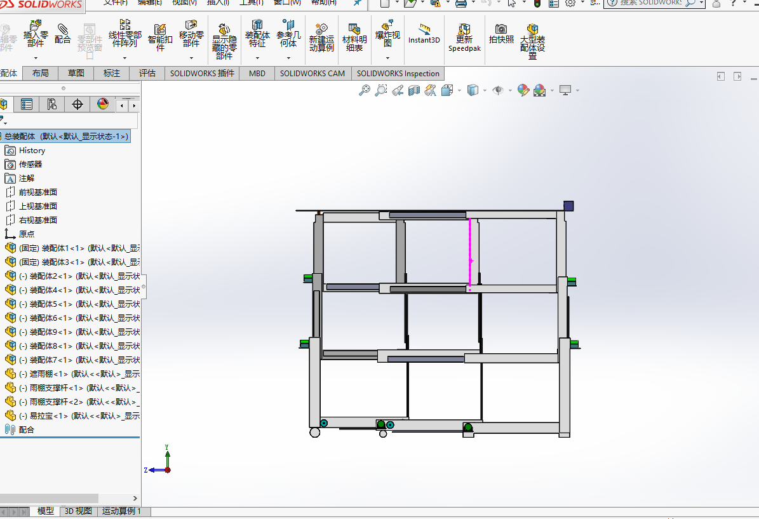Screen dimensions: 759x519
Task: Create New Motion Study (新建运动算例)
Action: (x=321, y=37)
